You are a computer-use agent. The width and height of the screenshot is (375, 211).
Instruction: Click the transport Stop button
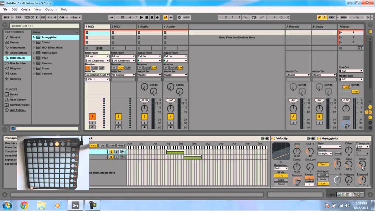(x=147, y=17)
